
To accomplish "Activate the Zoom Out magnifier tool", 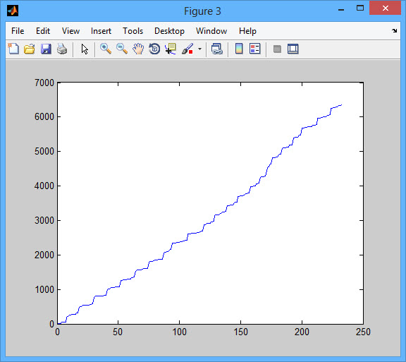I will pos(122,49).
